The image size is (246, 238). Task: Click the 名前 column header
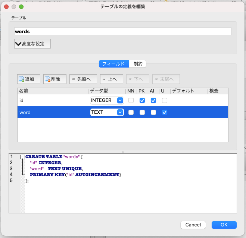click(x=53, y=91)
